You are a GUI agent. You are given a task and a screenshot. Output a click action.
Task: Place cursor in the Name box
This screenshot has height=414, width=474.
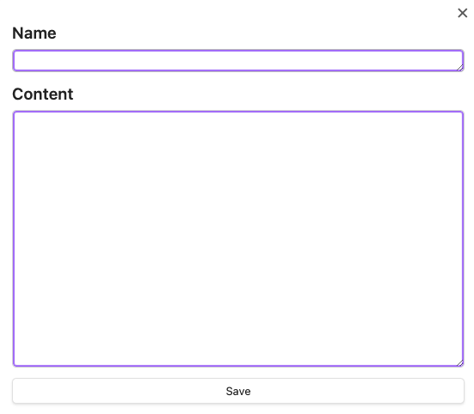238,61
